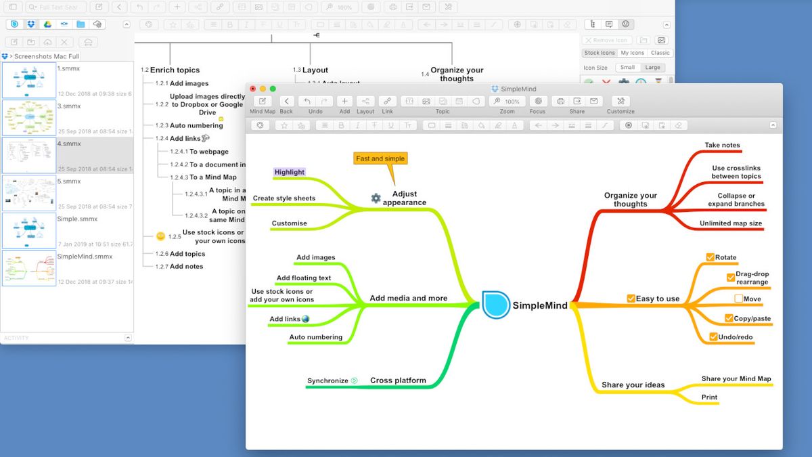812x457 pixels.
Task: Switch to the My Icons tab
Action: click(x=632, y=52)
